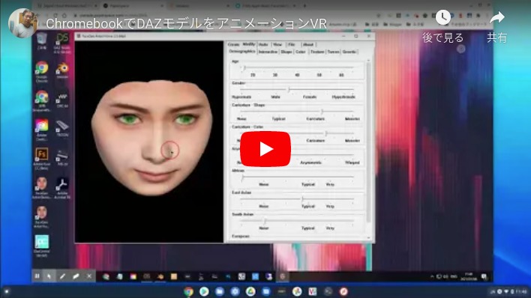The height and width of the screenshot is (298, 531).
Task: Click the Chromebook launcher button
Action: pos(7,291)
